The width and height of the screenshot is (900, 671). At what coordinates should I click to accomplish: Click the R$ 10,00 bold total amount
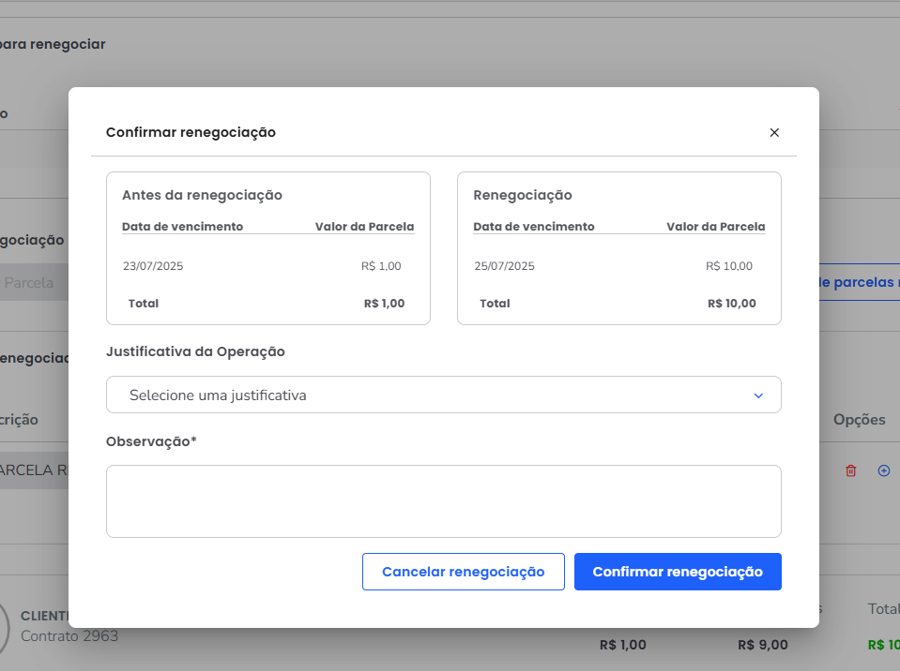(731, 304)
